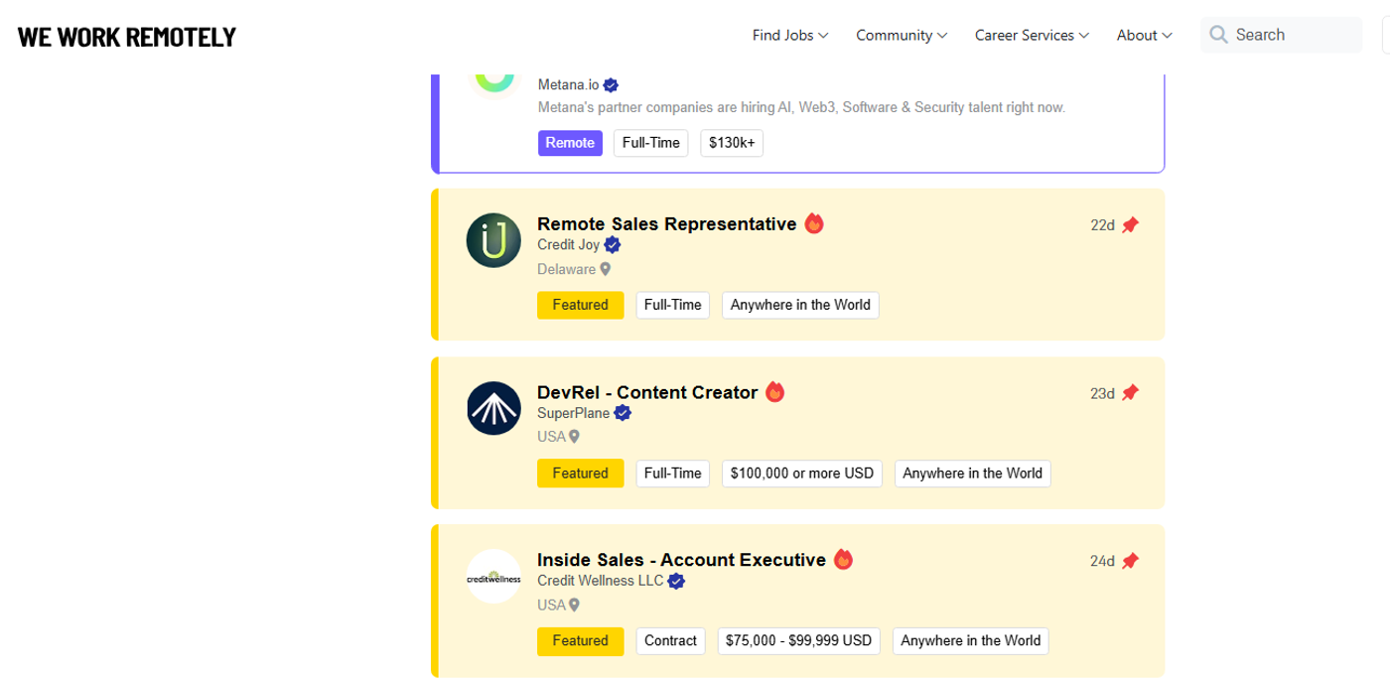
Task: Select the $130k+ salary tag
Action: coord(732,143)
